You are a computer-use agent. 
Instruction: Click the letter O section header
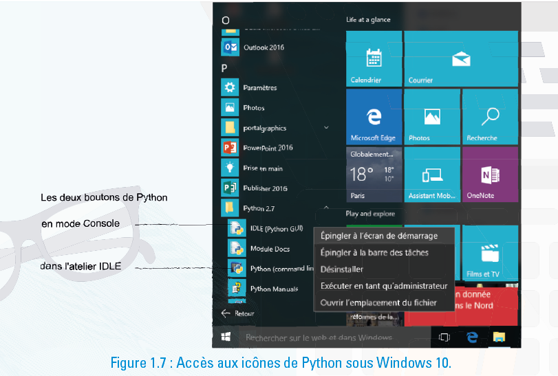point(226,20)
